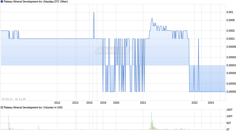This screenshot has width=236, height=132.
Task: Click the 2013 x-axis label
Action: (75, 103)
